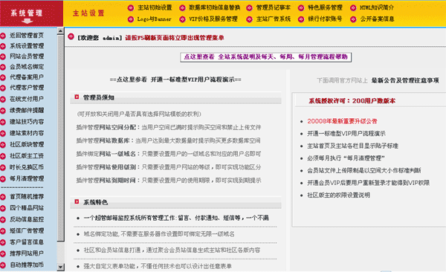Screen dimensions: 446x272
Task: Click the sidebar vertical scrollbar thumb
Action: click(60, 138)
